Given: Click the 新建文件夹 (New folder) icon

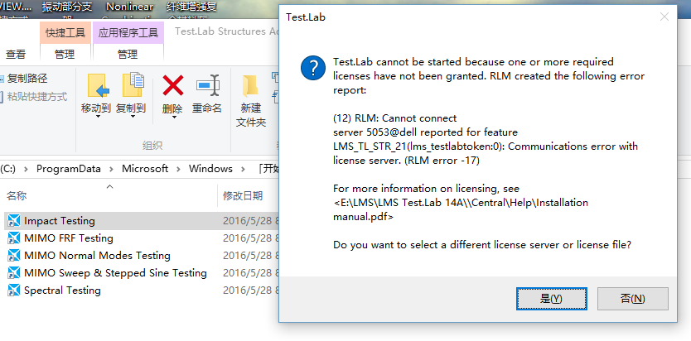Looking at the screenshot, I should point(250,87).
